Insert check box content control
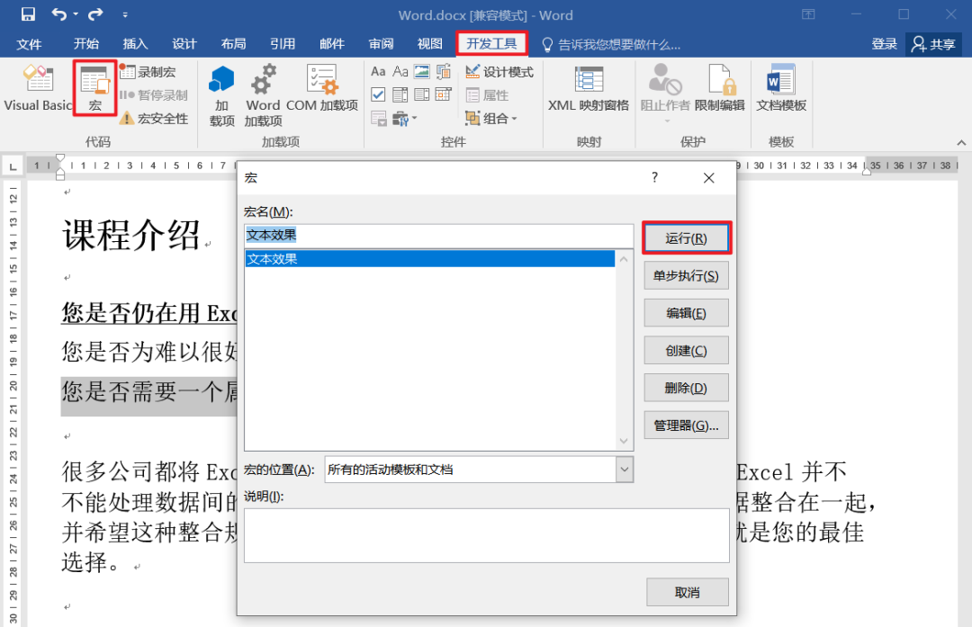 click(x=378, y=94)
